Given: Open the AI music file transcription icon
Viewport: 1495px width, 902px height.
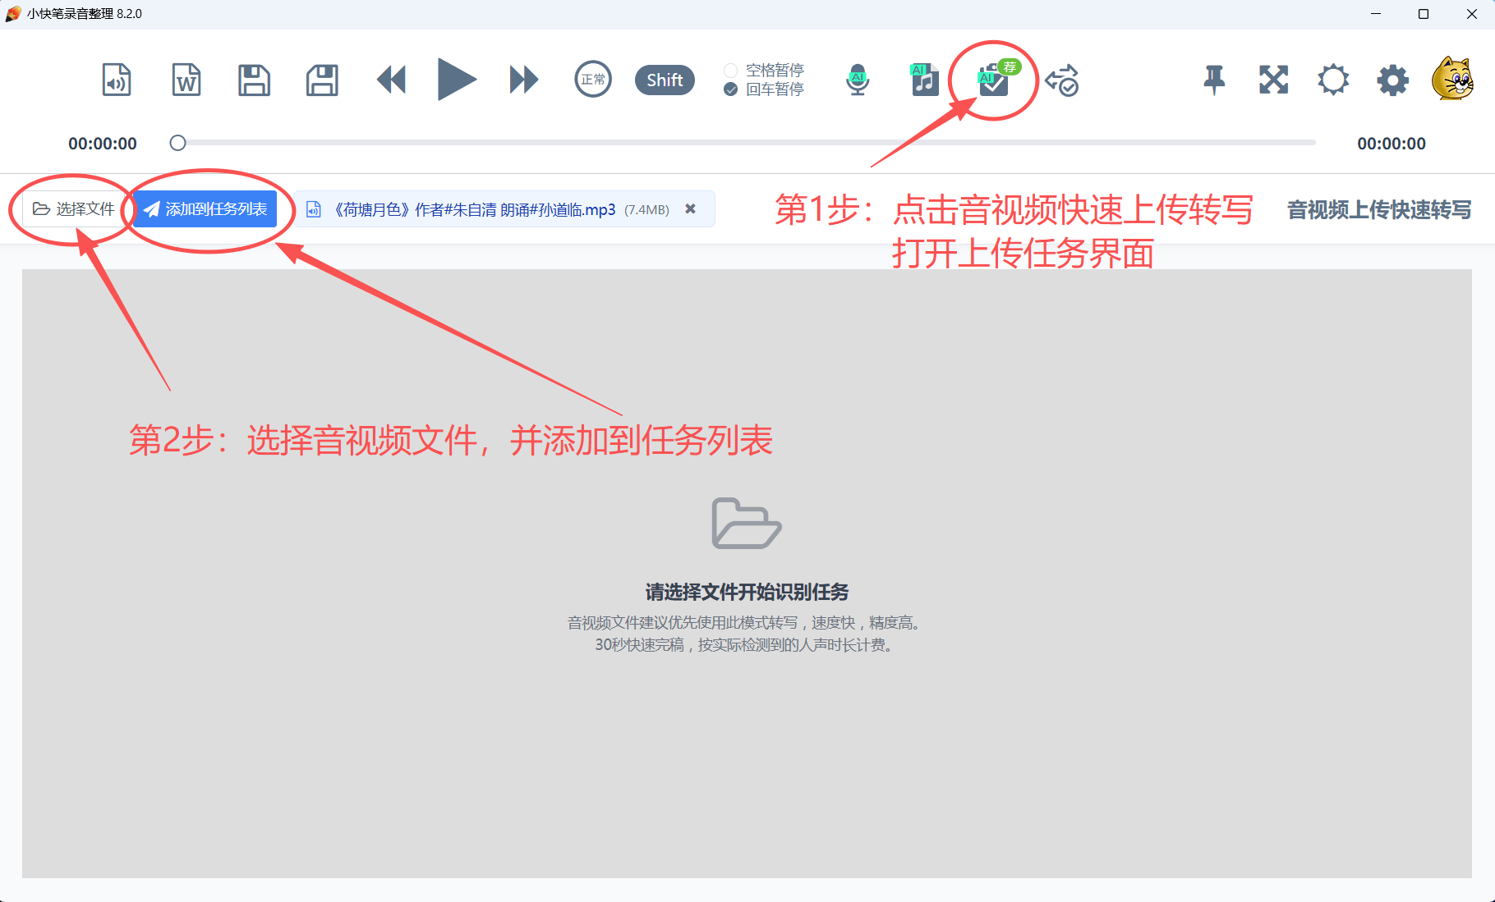Looking at the screenshot, I should click(x=925, y=80).
